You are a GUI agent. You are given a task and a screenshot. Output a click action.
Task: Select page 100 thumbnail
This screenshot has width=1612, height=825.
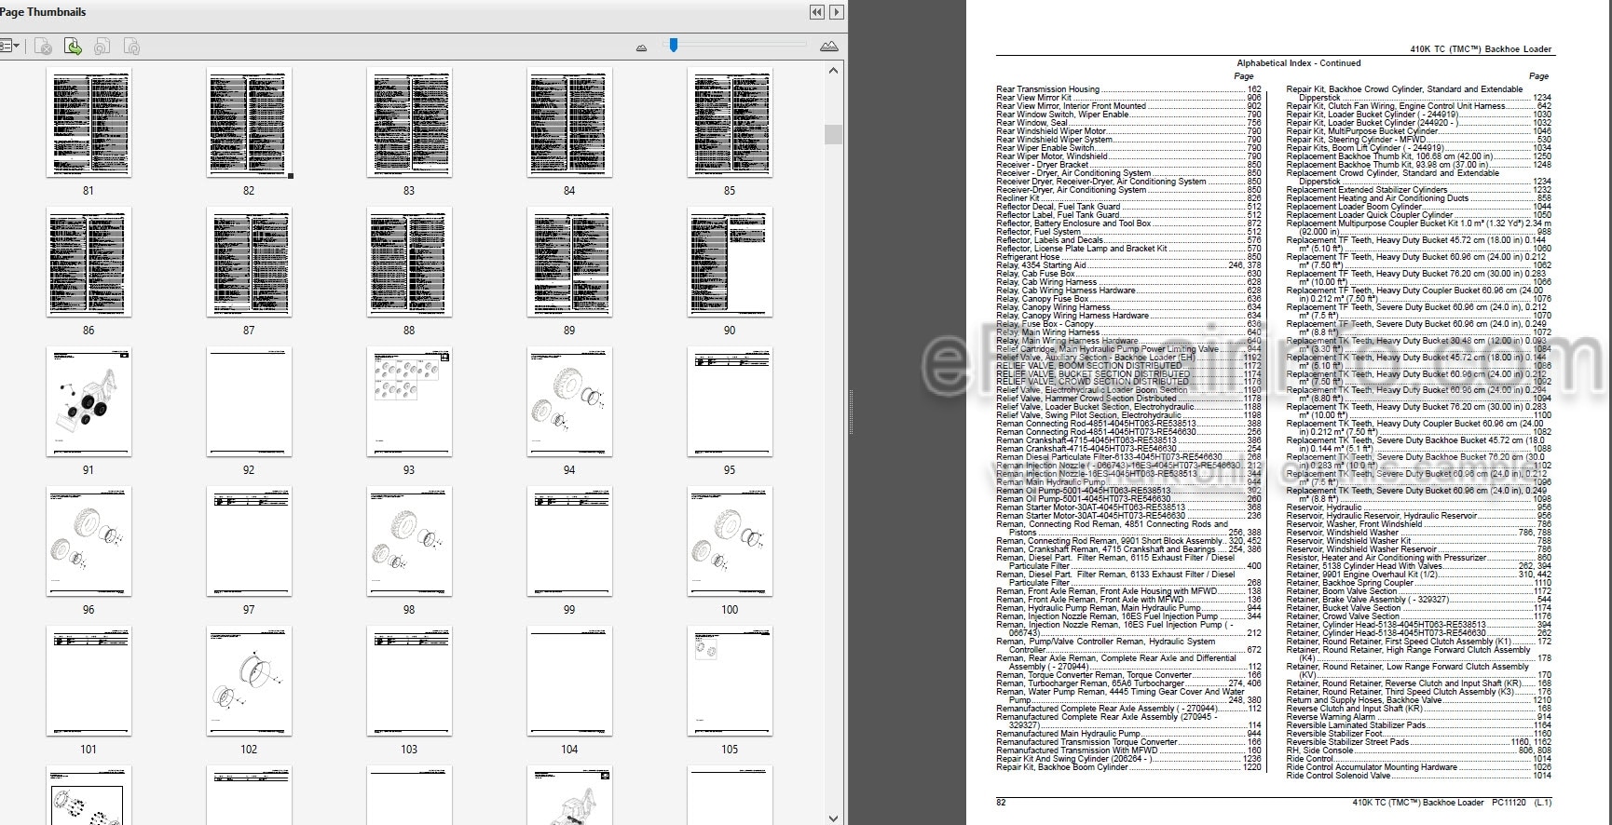pos(730,542)
